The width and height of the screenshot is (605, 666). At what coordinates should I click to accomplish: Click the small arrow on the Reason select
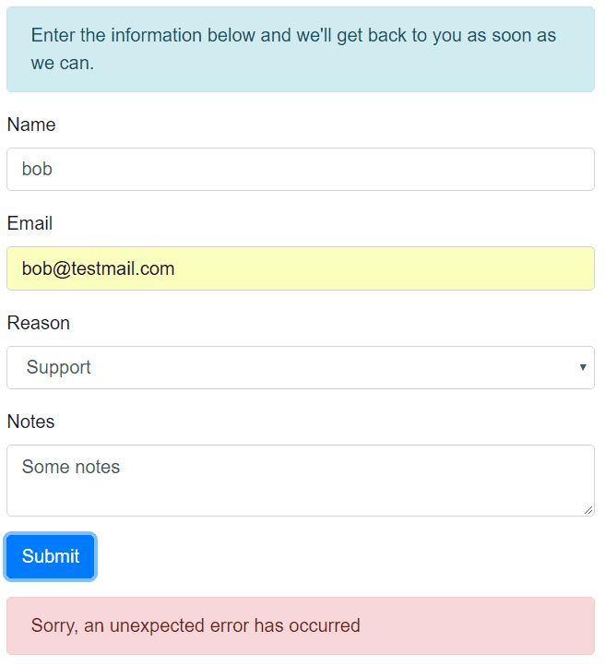583,367
